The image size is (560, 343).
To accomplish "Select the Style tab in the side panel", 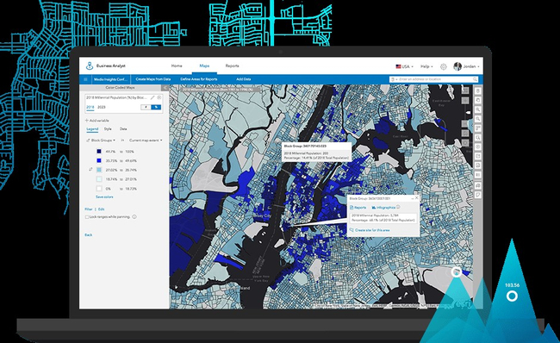I will pos(108,129).
